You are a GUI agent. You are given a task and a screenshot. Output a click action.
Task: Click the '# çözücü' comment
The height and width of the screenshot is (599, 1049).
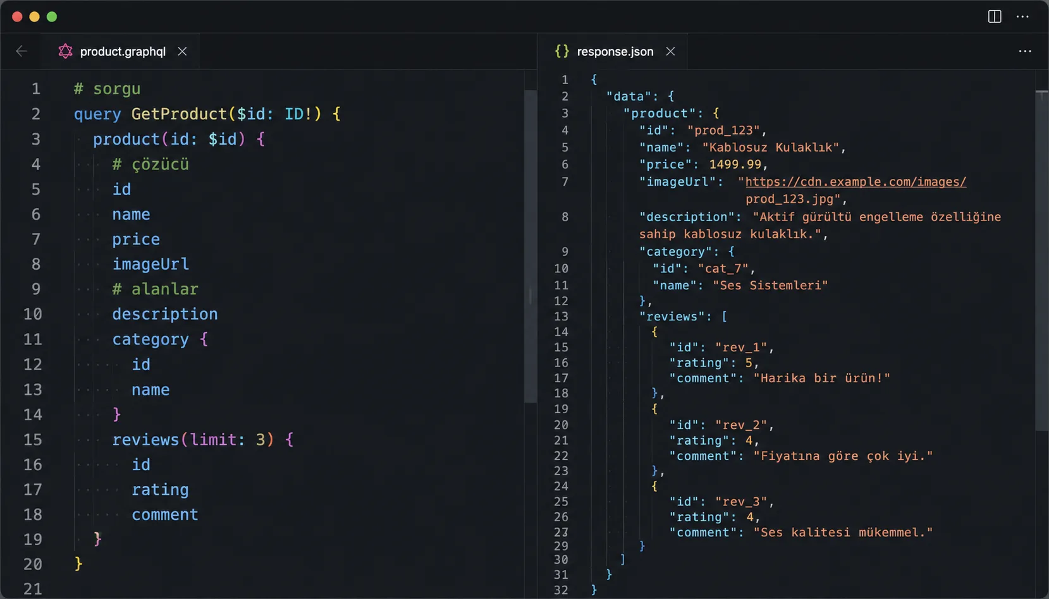(150, 164)
